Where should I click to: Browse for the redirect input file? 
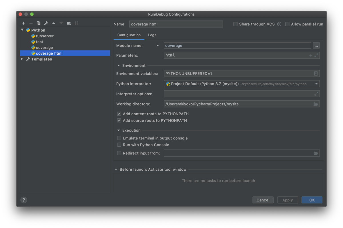(x=316, y=153)
